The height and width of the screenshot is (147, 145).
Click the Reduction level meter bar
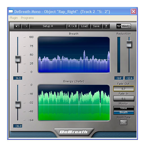pyautogui.click(x=119, y=55)
